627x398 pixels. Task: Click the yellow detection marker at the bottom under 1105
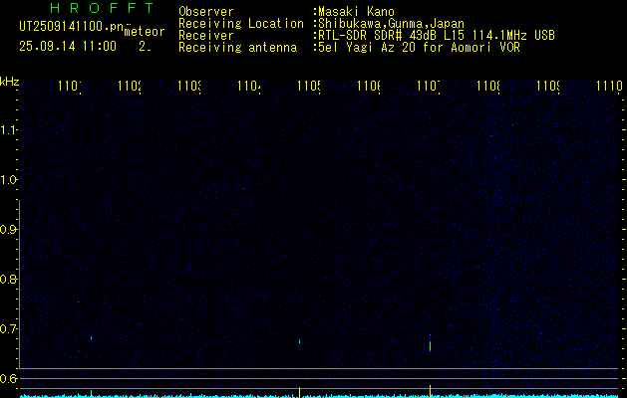pos(299,392)
